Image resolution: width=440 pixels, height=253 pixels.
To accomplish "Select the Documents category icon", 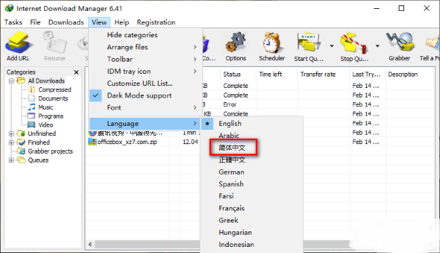I will (32, 99).
